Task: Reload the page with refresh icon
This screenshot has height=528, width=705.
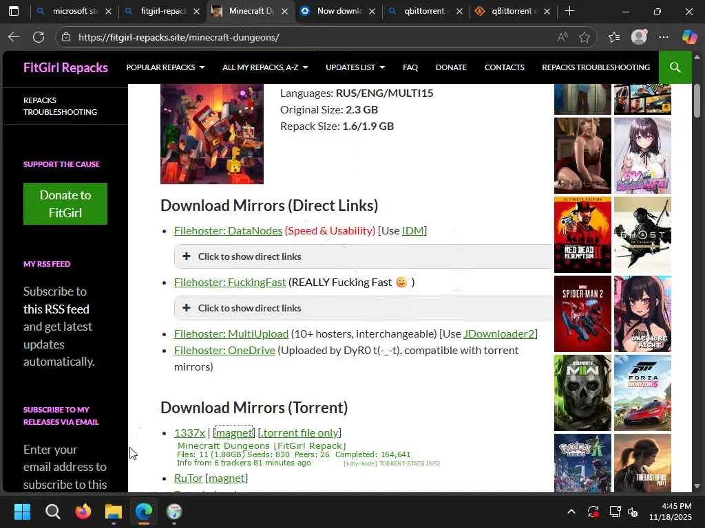Action: (39, 37)
